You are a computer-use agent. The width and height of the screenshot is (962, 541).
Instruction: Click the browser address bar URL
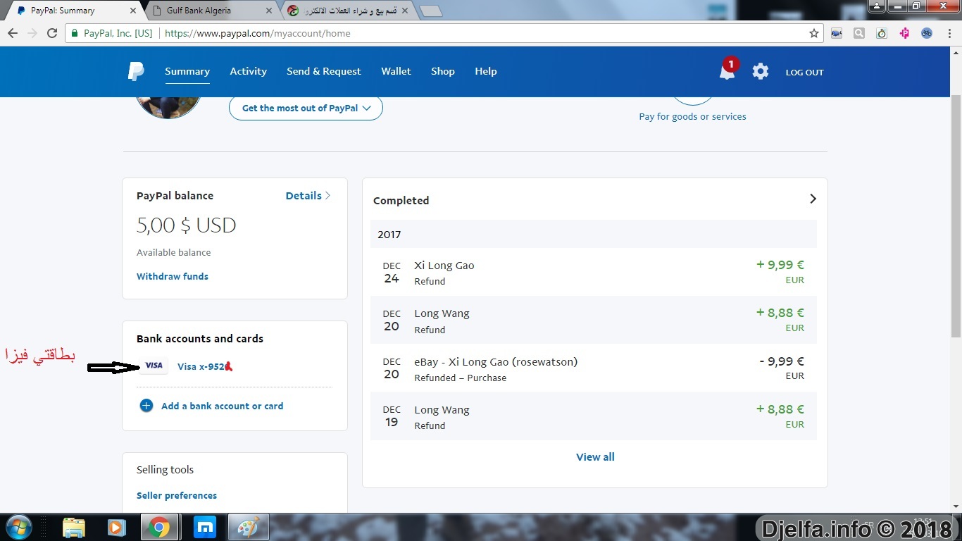(258, 33)
